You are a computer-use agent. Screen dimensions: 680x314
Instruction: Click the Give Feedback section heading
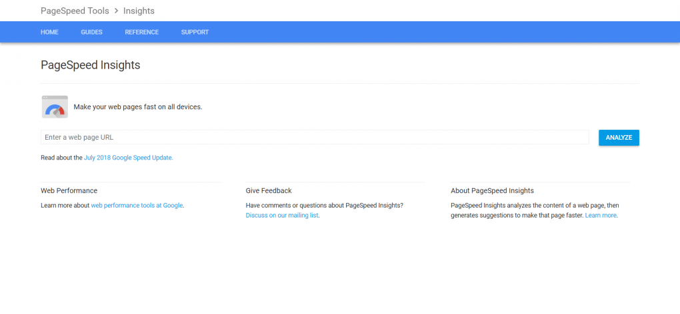269,190
